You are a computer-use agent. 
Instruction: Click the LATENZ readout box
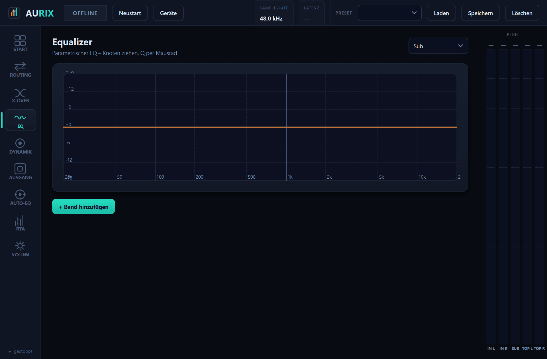coord(311,13)
